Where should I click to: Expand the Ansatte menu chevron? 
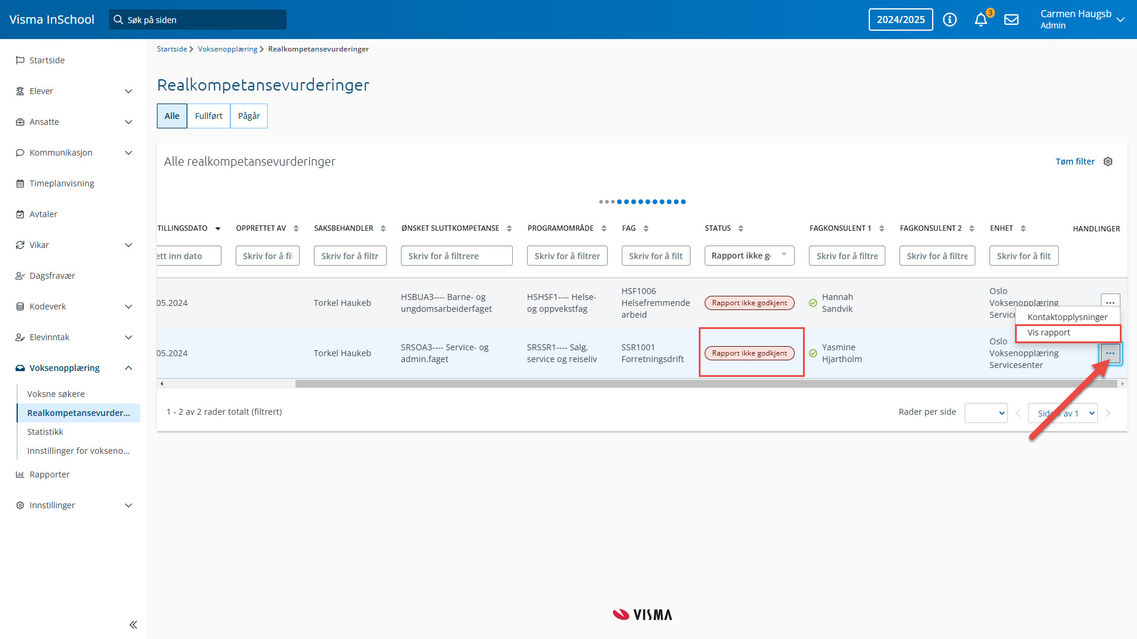(129, 122)
